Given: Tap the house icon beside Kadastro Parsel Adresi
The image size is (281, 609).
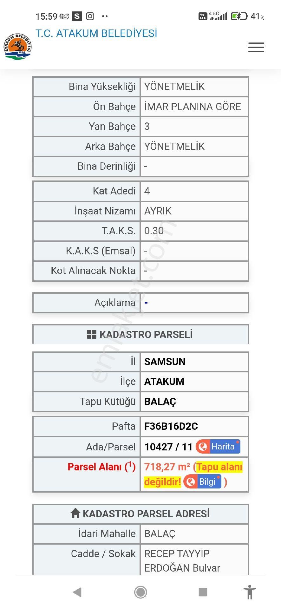Looking at the screenshot, I should tap(75, 513).
